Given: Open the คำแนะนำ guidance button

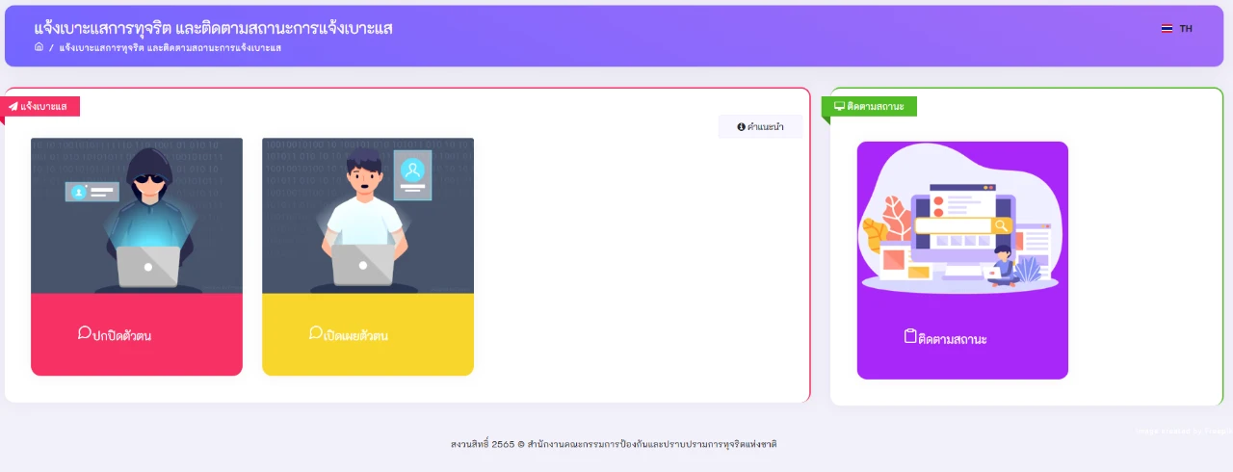Looking at the screenshot, I should point(760,127).
